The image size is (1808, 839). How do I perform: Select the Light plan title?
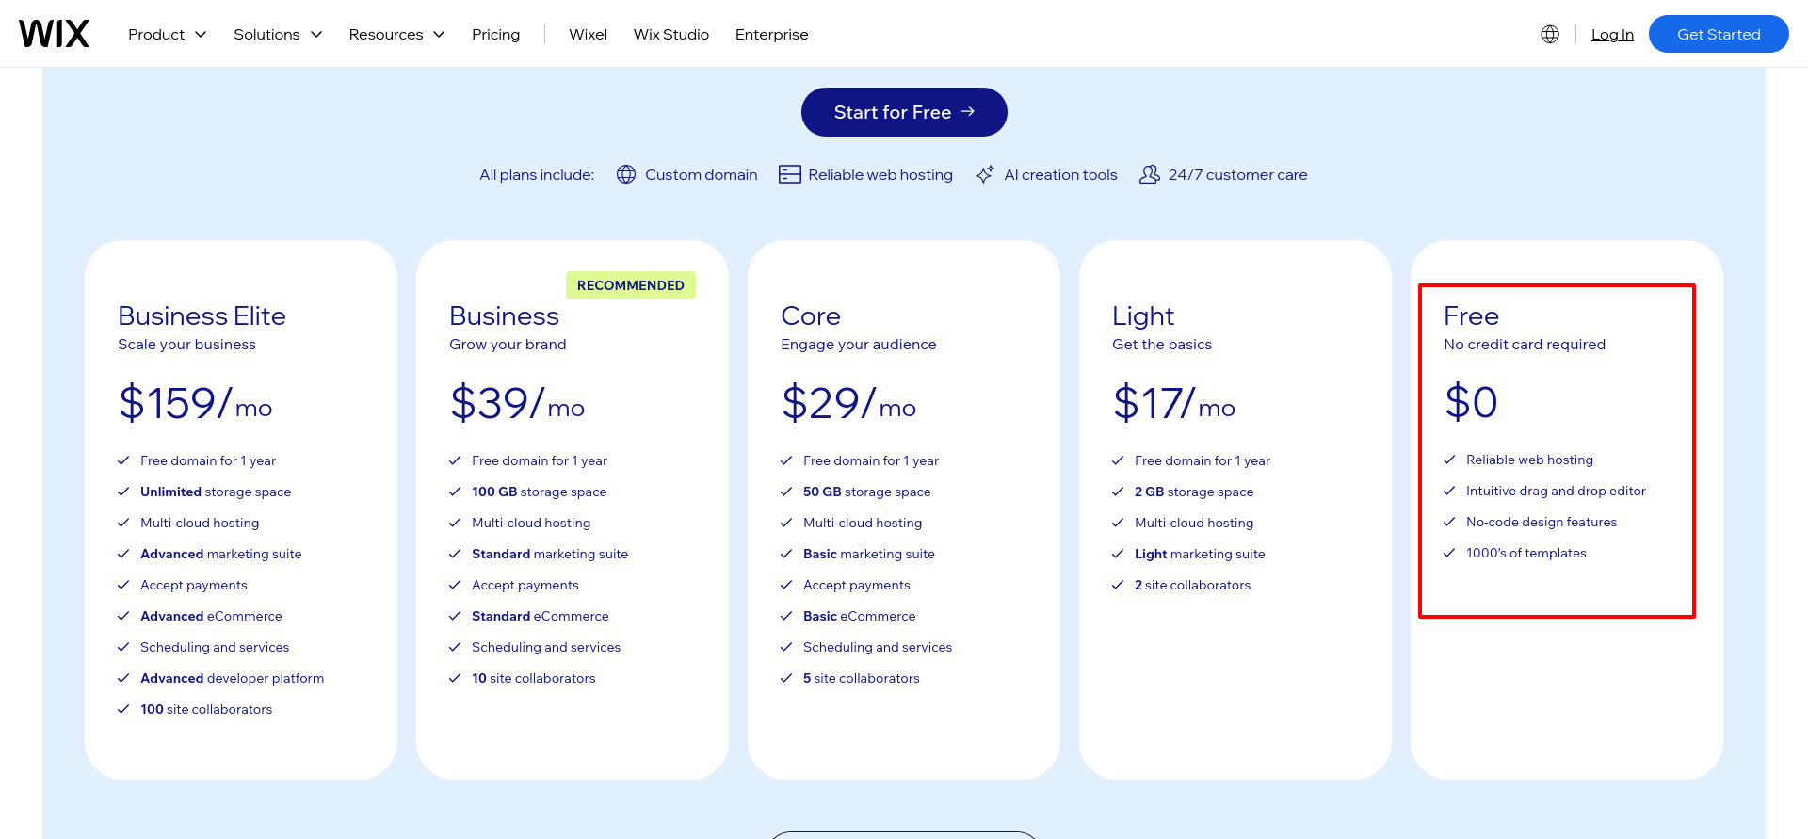click(1143, 316)
